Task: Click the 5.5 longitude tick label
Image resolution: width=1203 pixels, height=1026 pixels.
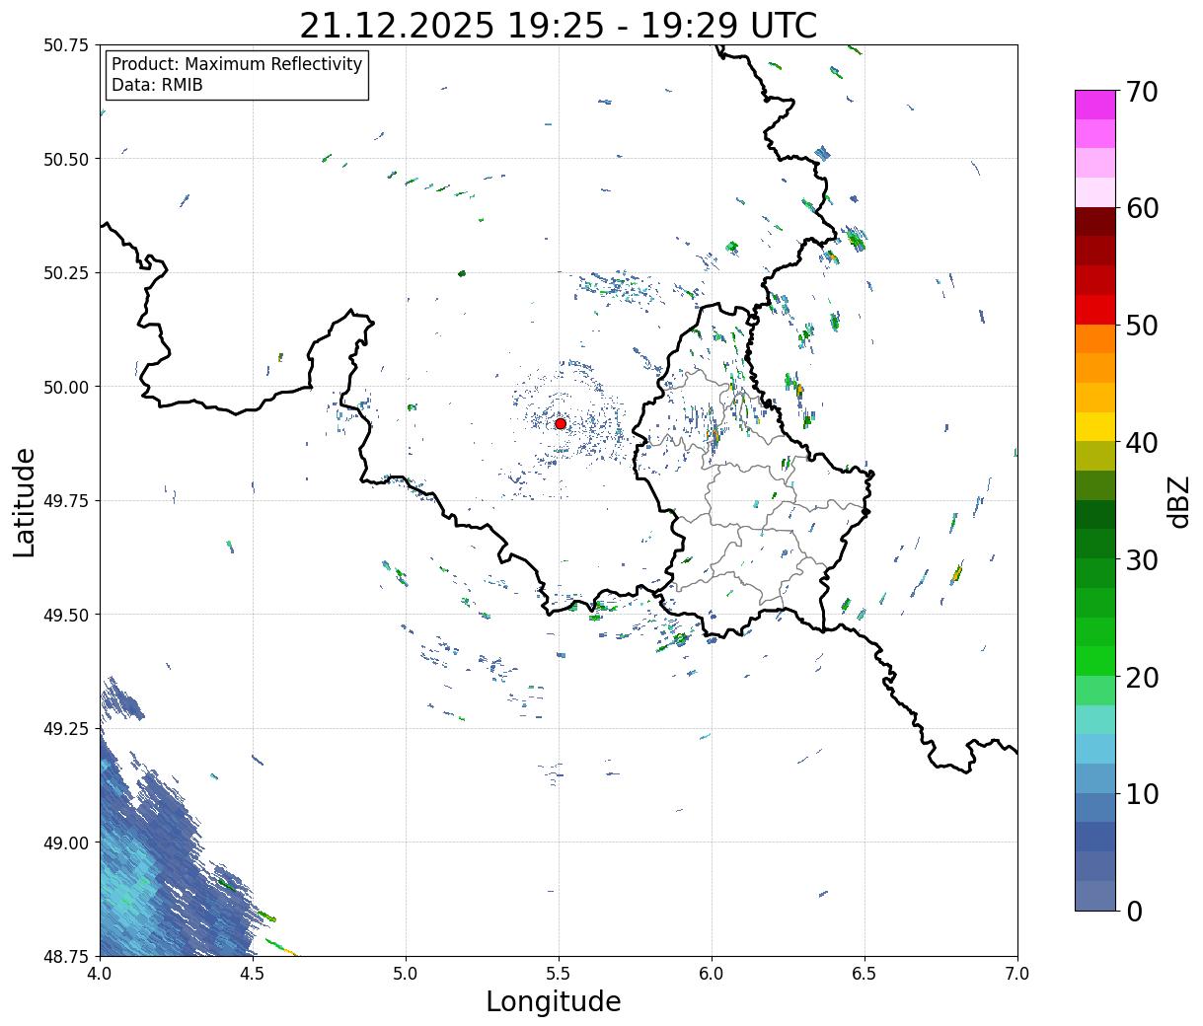Action: pyautogui.click(x=559, y=973)
